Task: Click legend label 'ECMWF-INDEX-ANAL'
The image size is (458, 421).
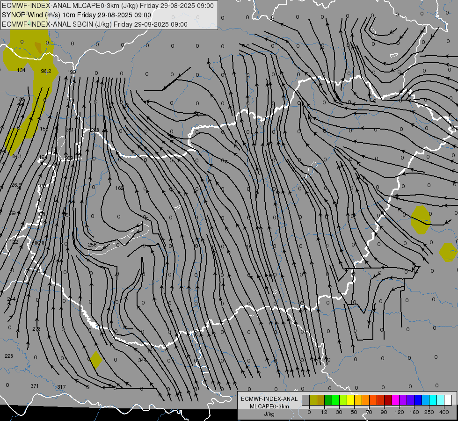Action: [x=269, y=399]
